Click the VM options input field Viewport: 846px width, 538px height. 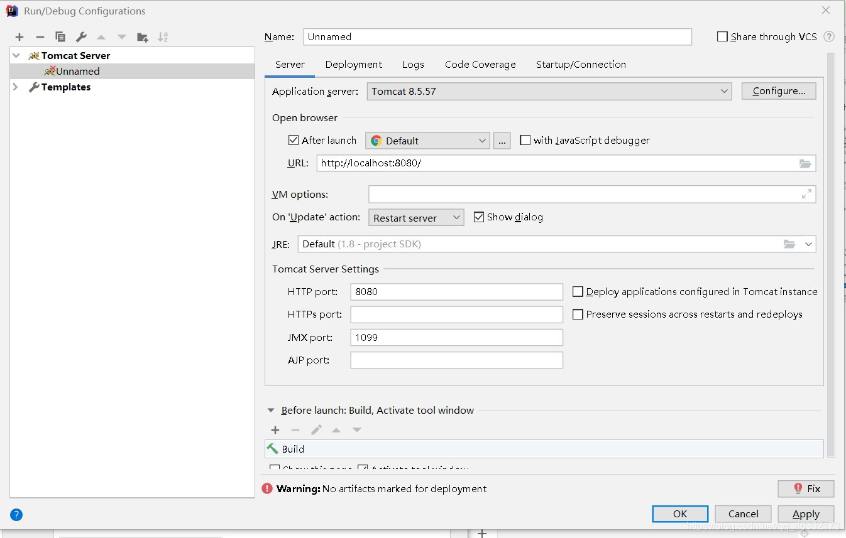click(592, 195)
